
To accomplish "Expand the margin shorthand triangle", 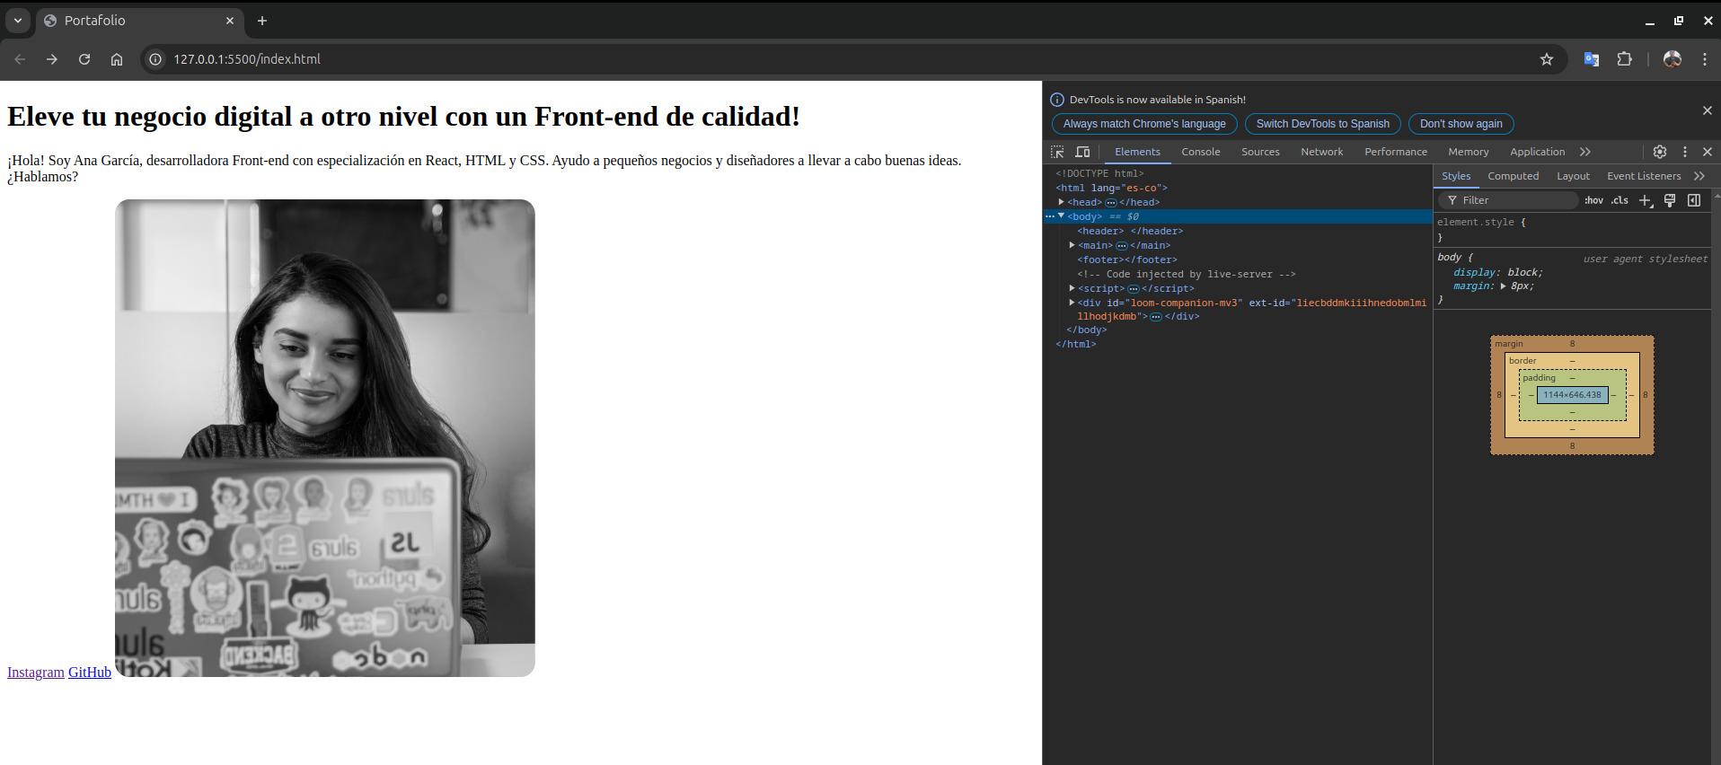I will point(1503,286).
